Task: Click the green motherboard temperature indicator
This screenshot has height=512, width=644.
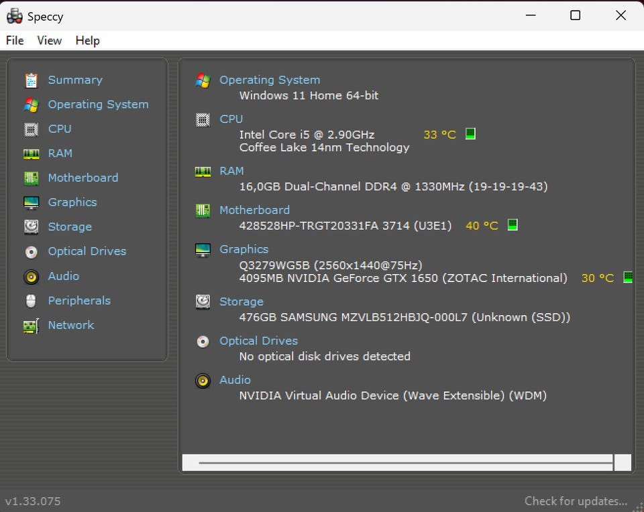Action: (x=513, y=225)
